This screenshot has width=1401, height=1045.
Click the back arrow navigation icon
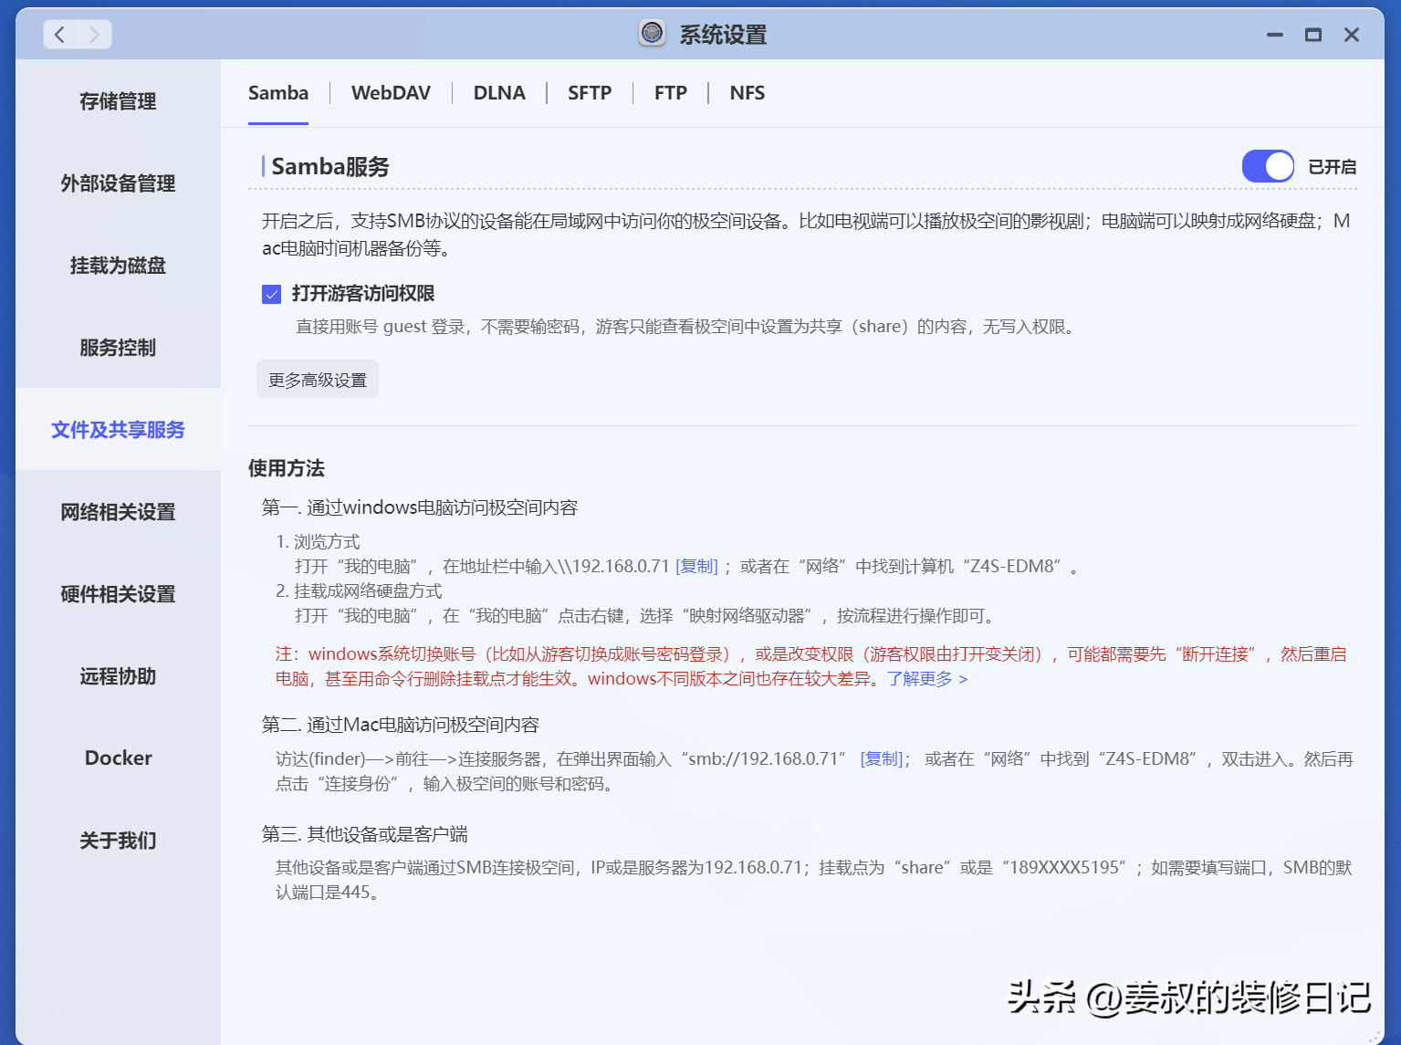(x=60, y=35)
